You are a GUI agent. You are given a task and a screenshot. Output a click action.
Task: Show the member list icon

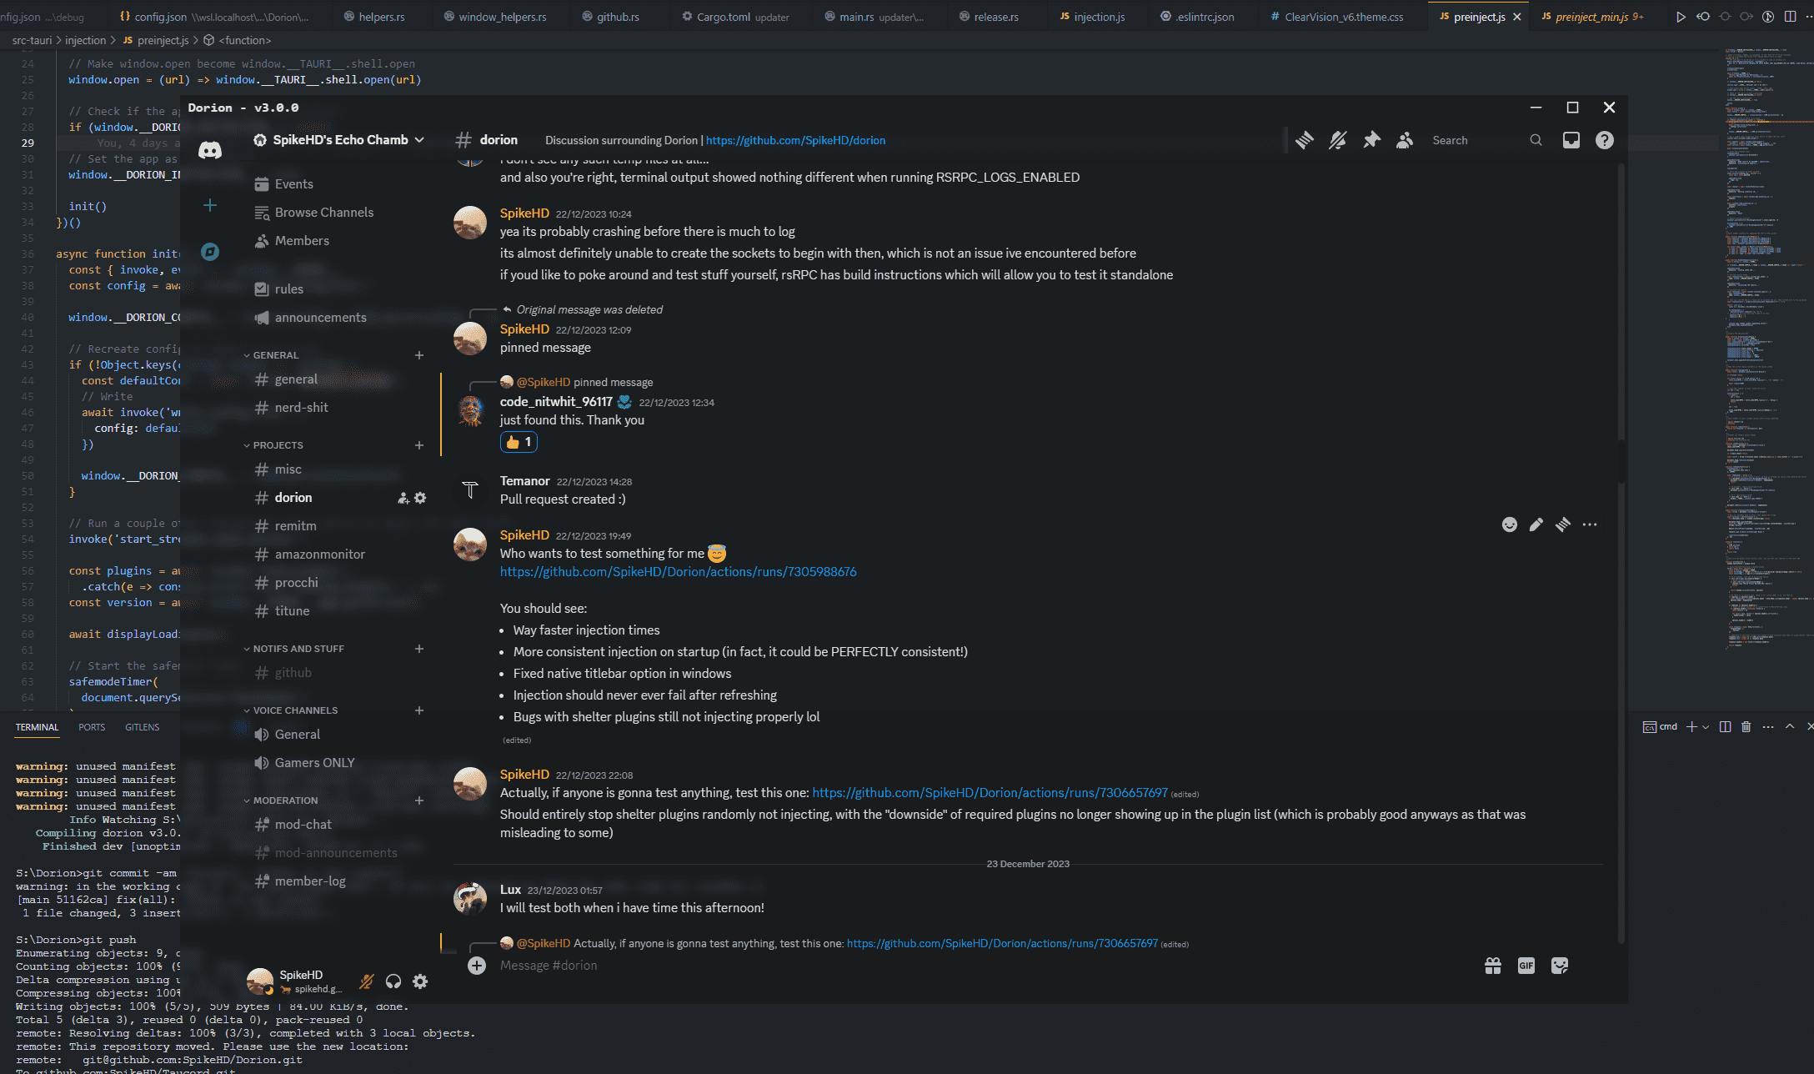point(1405,140)
